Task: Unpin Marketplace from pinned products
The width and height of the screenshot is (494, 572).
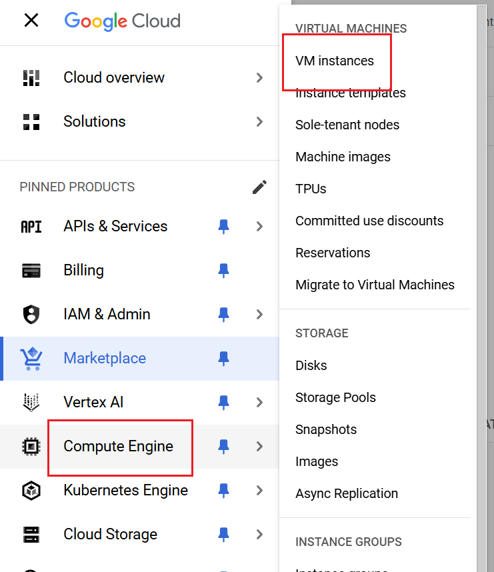Action: [x=223, y=358]
